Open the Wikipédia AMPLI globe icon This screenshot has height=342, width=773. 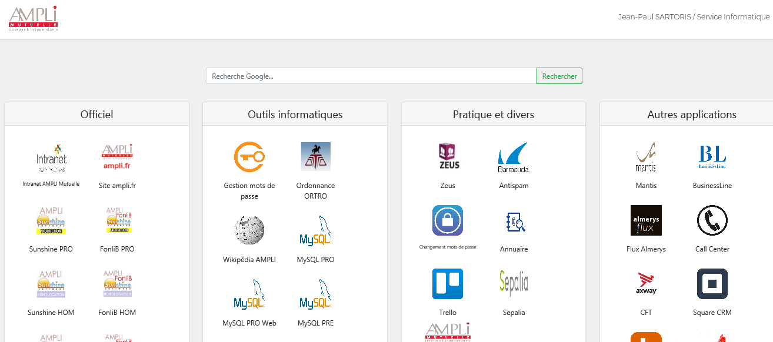click(x=249, y=230)
